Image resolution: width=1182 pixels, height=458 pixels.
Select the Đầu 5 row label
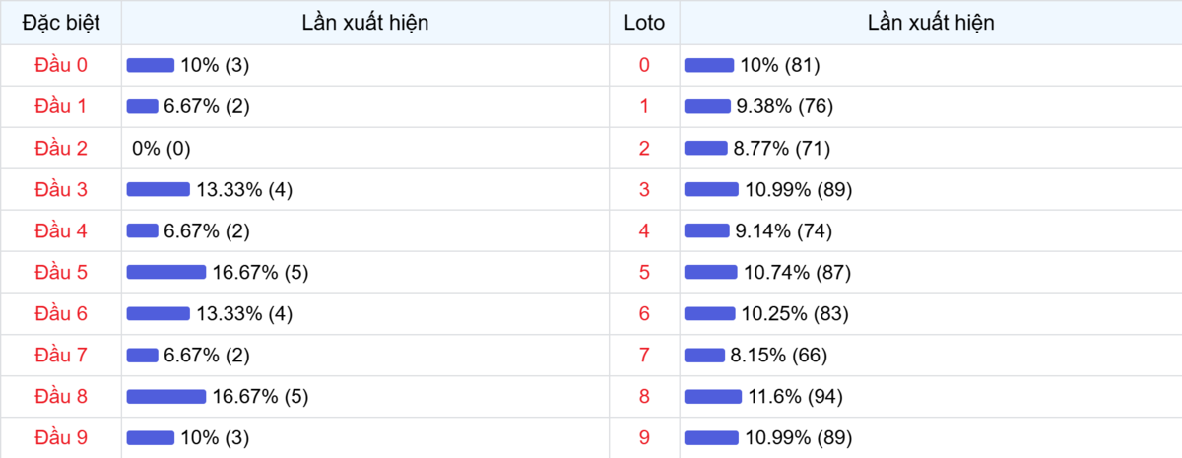61,272
